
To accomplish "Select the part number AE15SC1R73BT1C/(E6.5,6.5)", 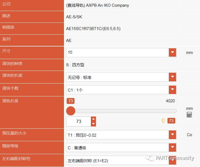I will coord(93,29).
